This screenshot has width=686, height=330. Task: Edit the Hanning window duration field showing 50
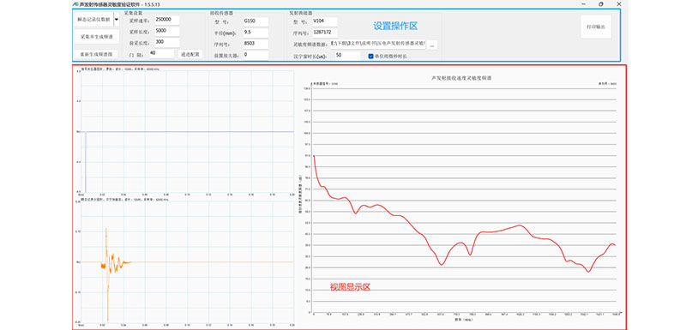(x=347, y=56)
